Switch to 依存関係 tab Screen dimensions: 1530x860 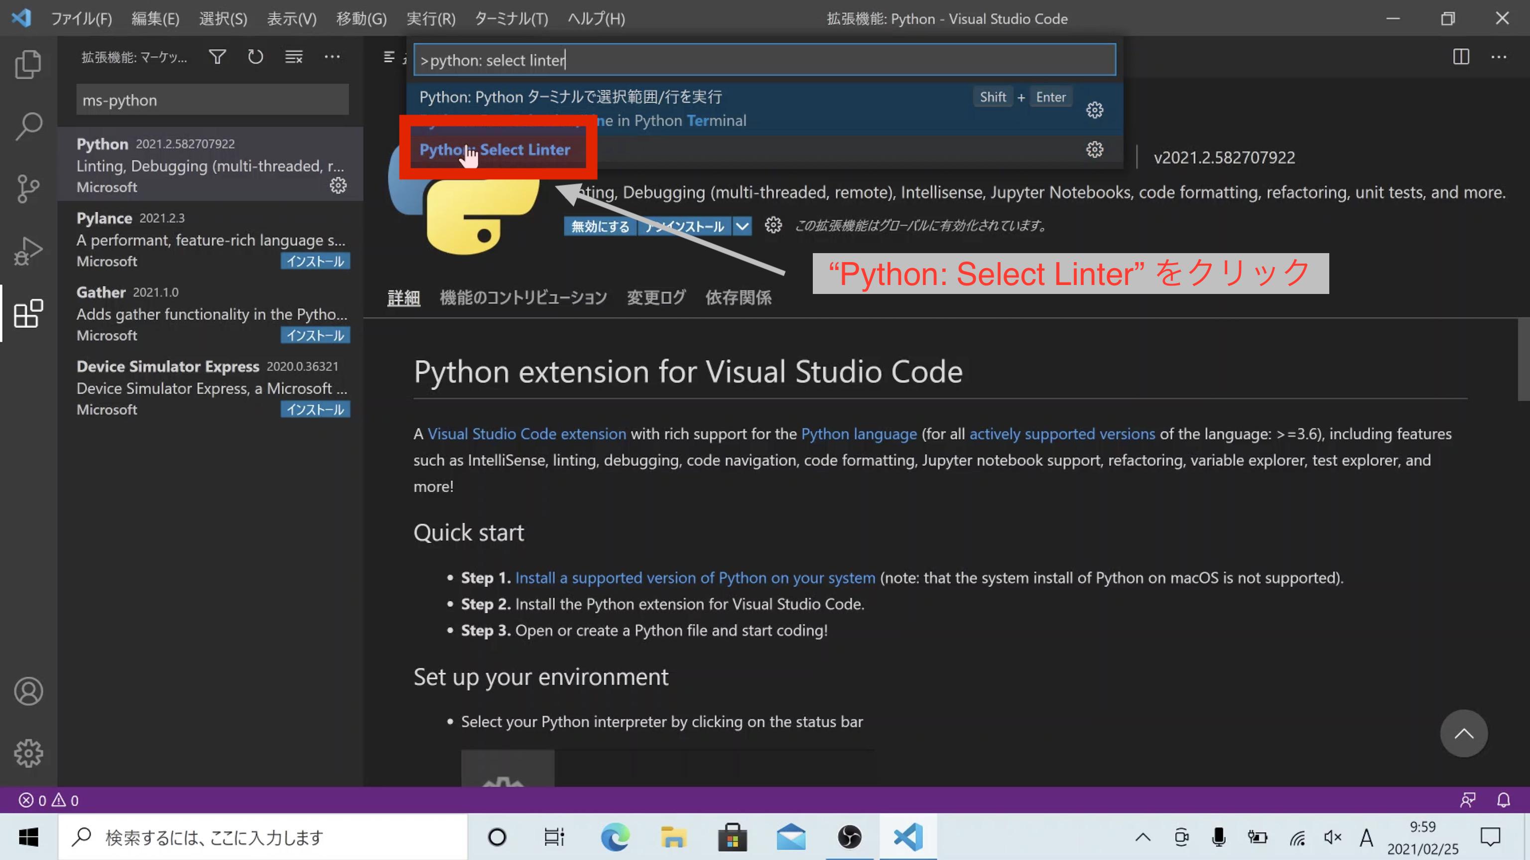click(738, 297)
